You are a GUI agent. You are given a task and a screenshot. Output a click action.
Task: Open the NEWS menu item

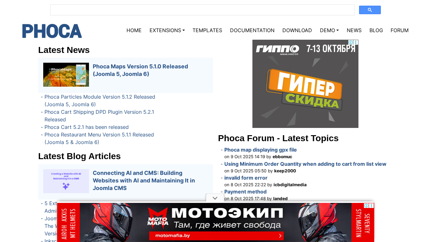point(354,30)
